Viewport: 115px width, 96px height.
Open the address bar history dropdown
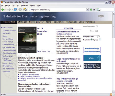[x=87, y=10]
